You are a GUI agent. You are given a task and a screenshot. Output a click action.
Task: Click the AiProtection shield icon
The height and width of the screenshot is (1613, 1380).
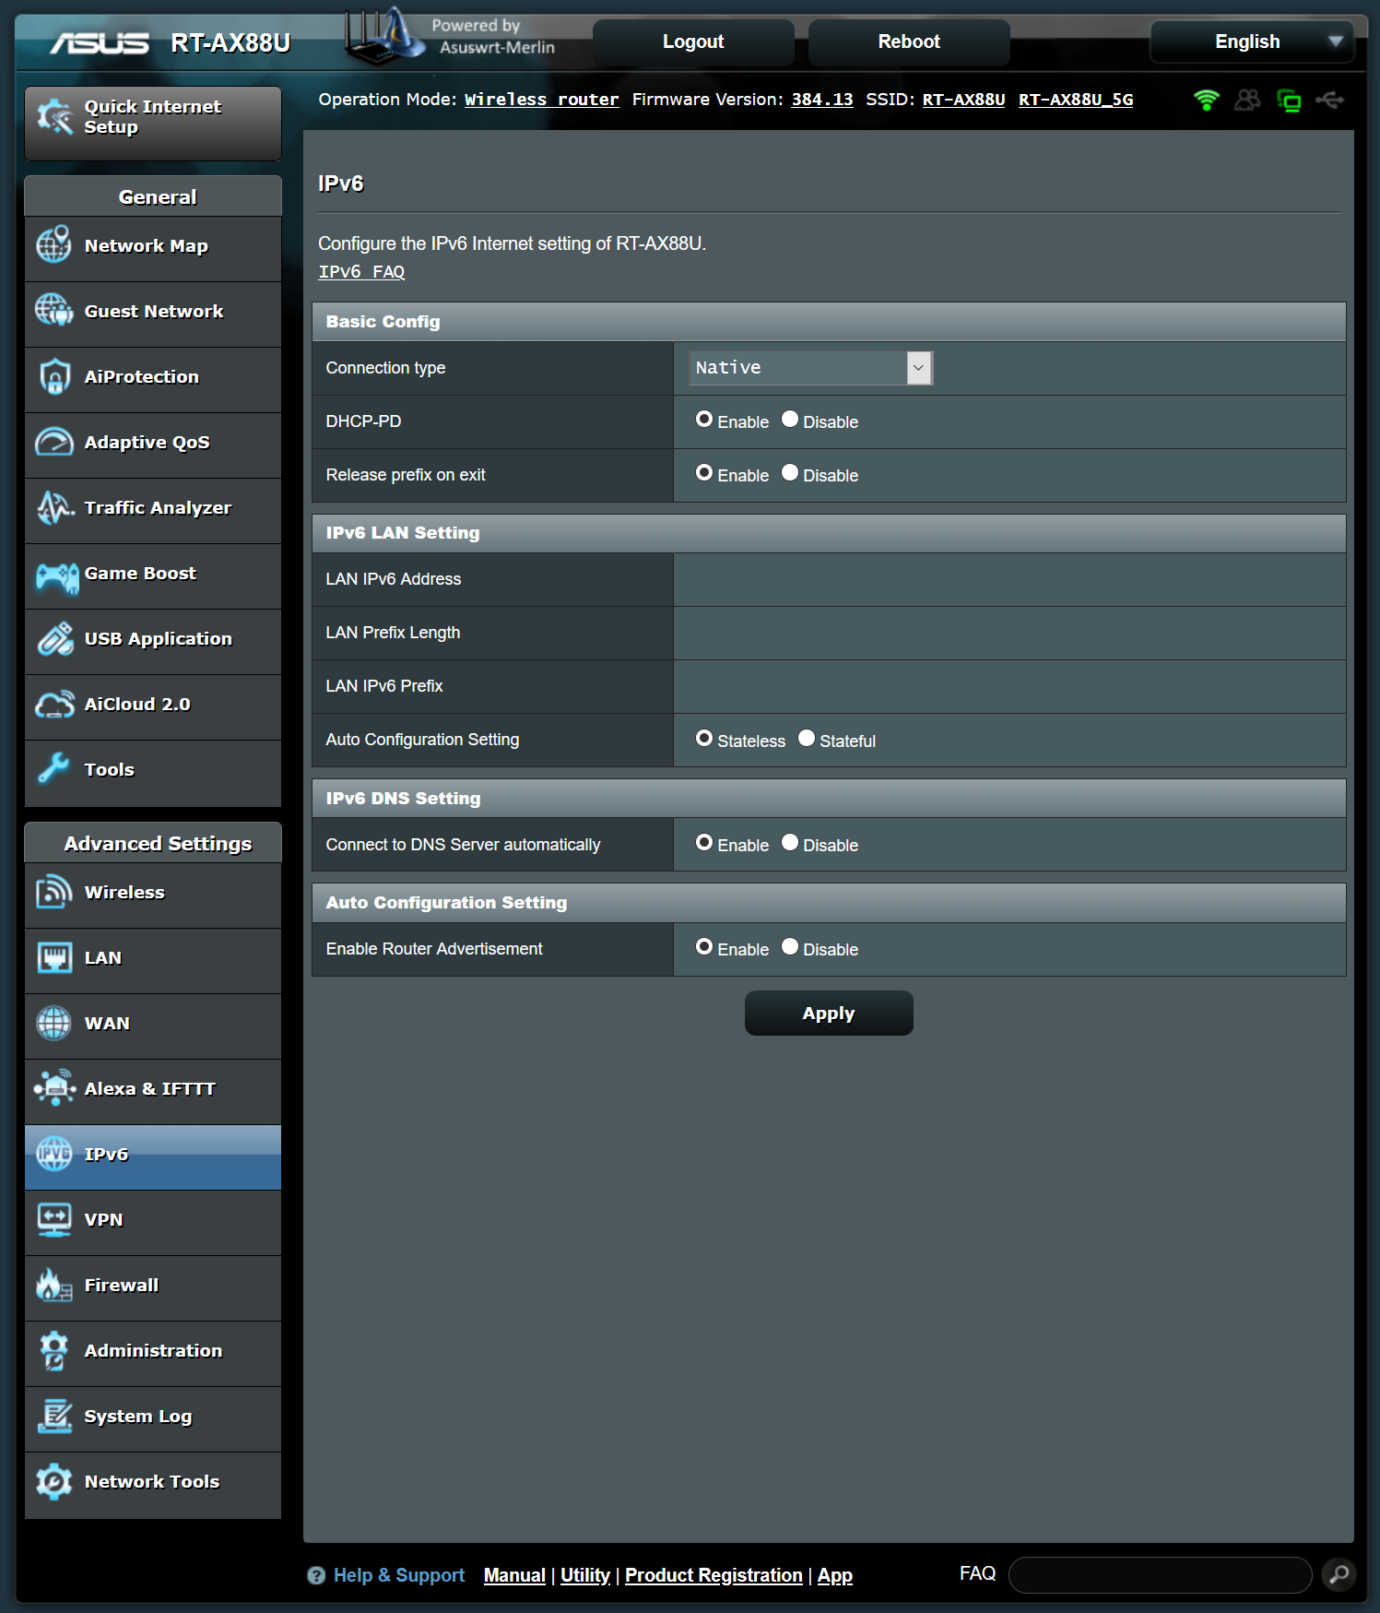(54, 376)
